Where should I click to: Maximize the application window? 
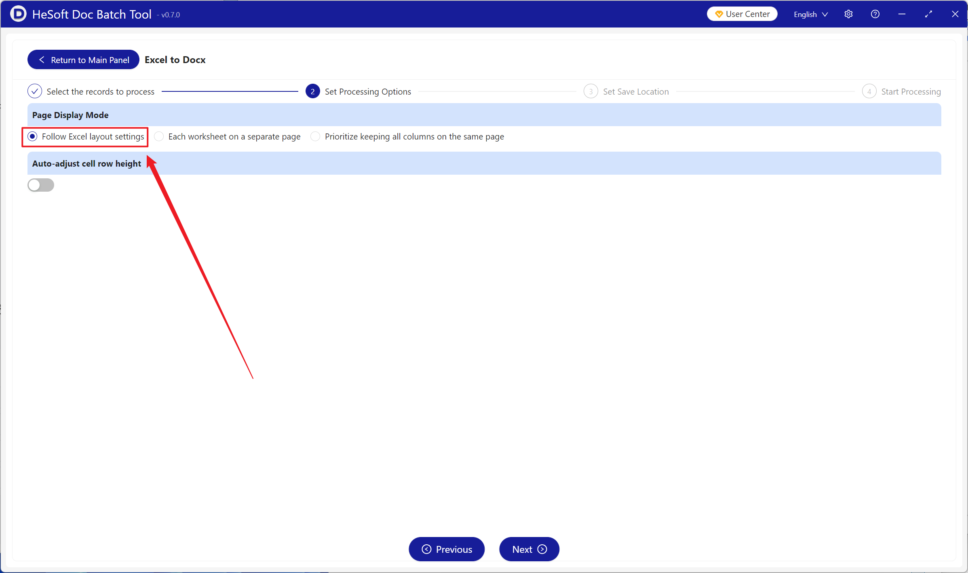(x=928, y=14)
